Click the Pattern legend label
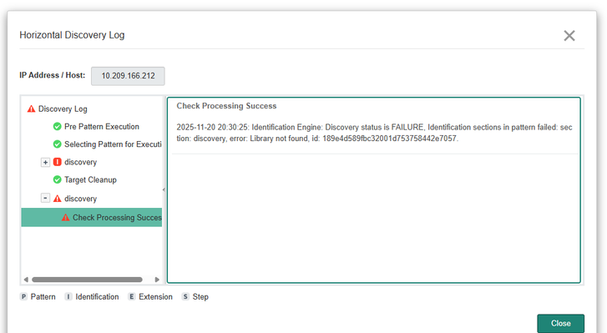The height and width of the screenshot is (333, 607). 43,296
